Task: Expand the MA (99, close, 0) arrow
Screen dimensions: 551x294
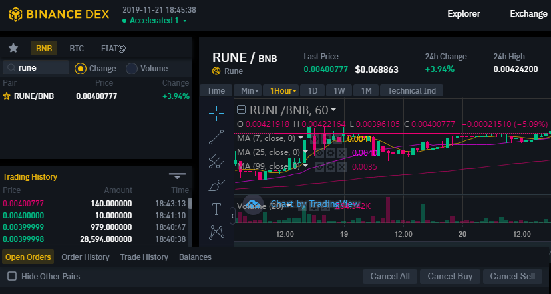Action: tap(305, 166)
